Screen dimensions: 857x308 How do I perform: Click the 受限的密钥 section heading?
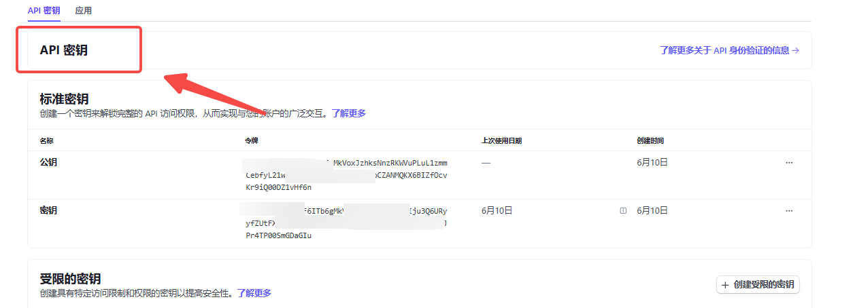(71, 279)
